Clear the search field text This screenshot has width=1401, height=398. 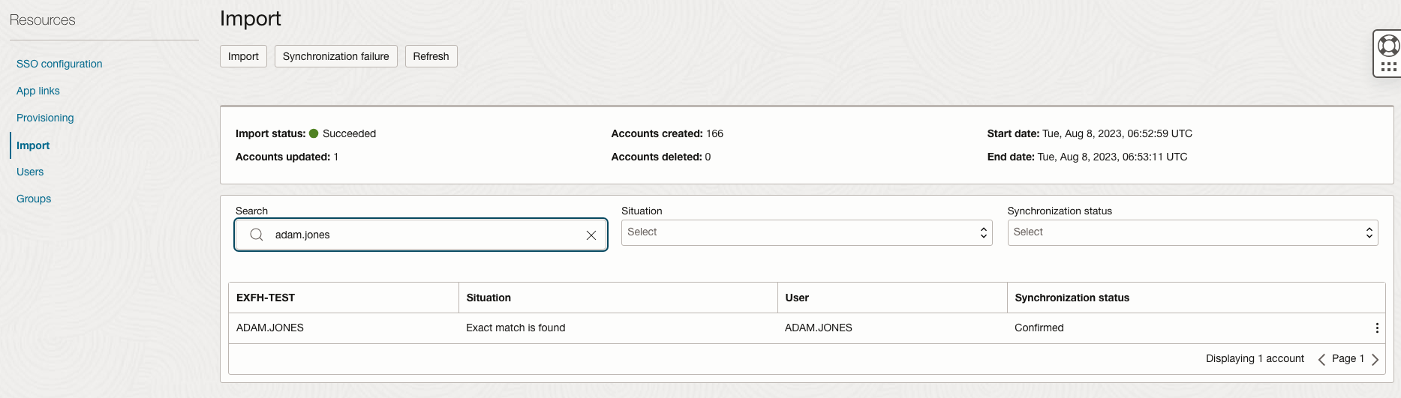591,235
